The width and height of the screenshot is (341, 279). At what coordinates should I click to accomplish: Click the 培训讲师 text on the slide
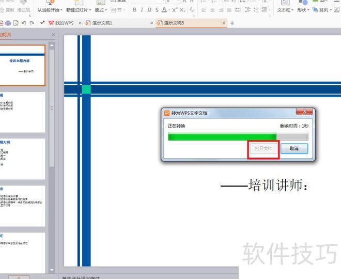click(278, 185)
